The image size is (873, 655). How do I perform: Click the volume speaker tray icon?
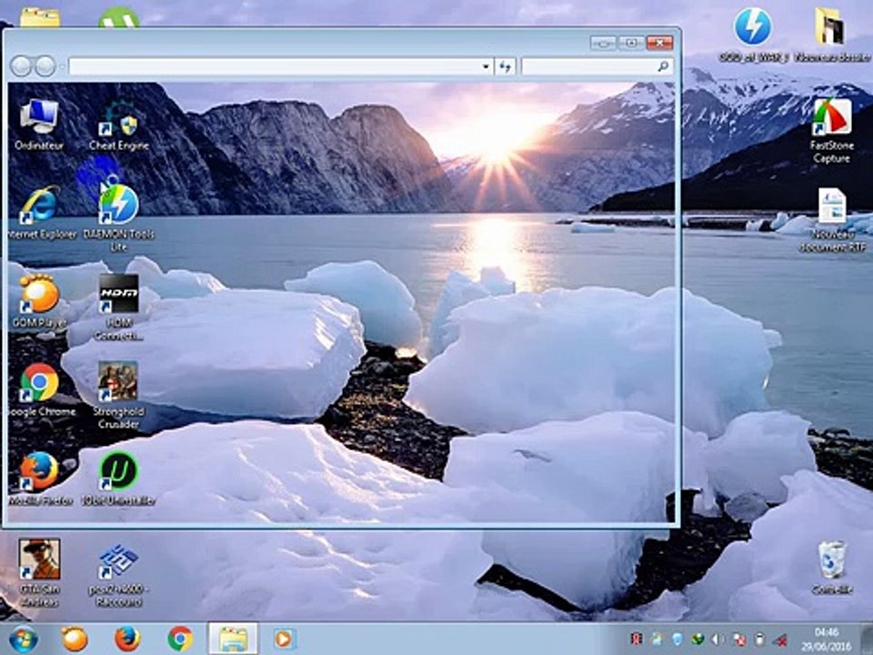pos(718,640)
